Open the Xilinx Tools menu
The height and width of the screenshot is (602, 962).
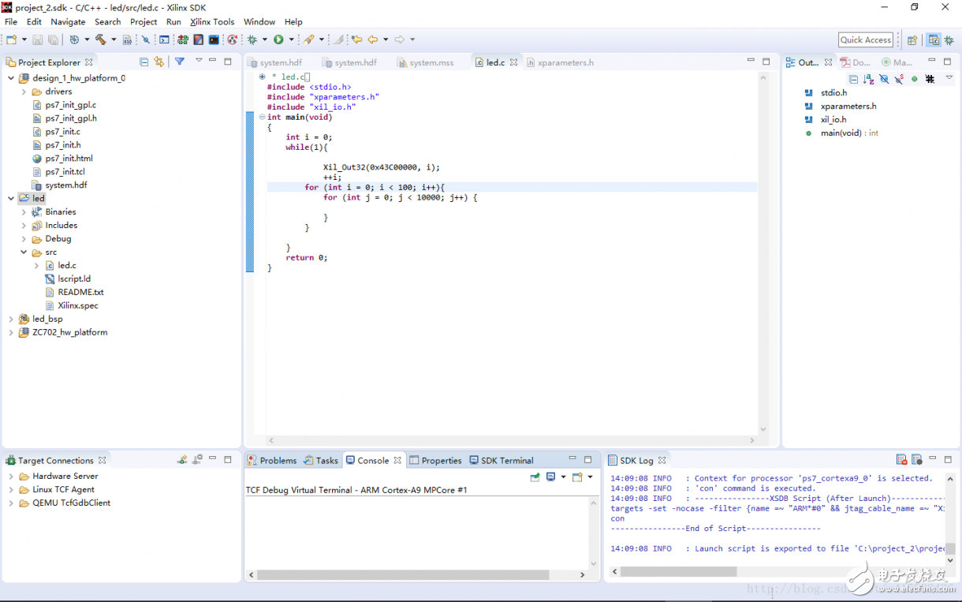[x=211, y=22]
